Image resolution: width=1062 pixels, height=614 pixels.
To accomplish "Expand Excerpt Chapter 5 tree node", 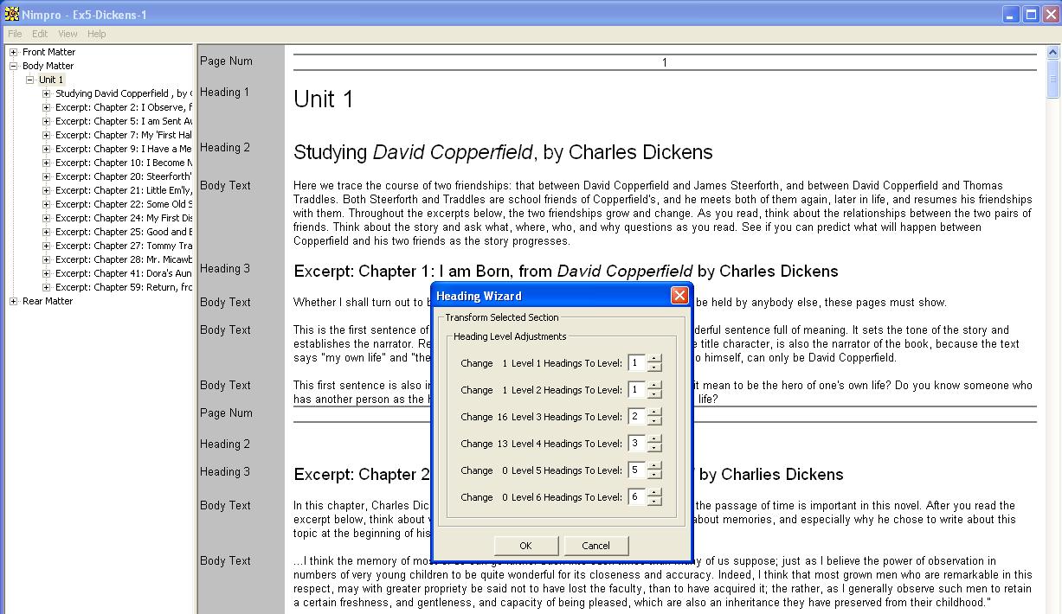I will 47,121.
